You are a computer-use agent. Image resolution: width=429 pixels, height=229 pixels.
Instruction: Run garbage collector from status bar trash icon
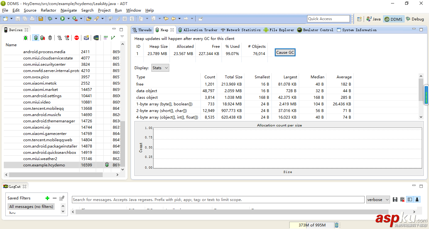click(x=337, y=225)
